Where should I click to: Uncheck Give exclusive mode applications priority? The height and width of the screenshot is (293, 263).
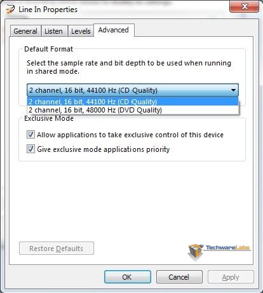(30, 149)
